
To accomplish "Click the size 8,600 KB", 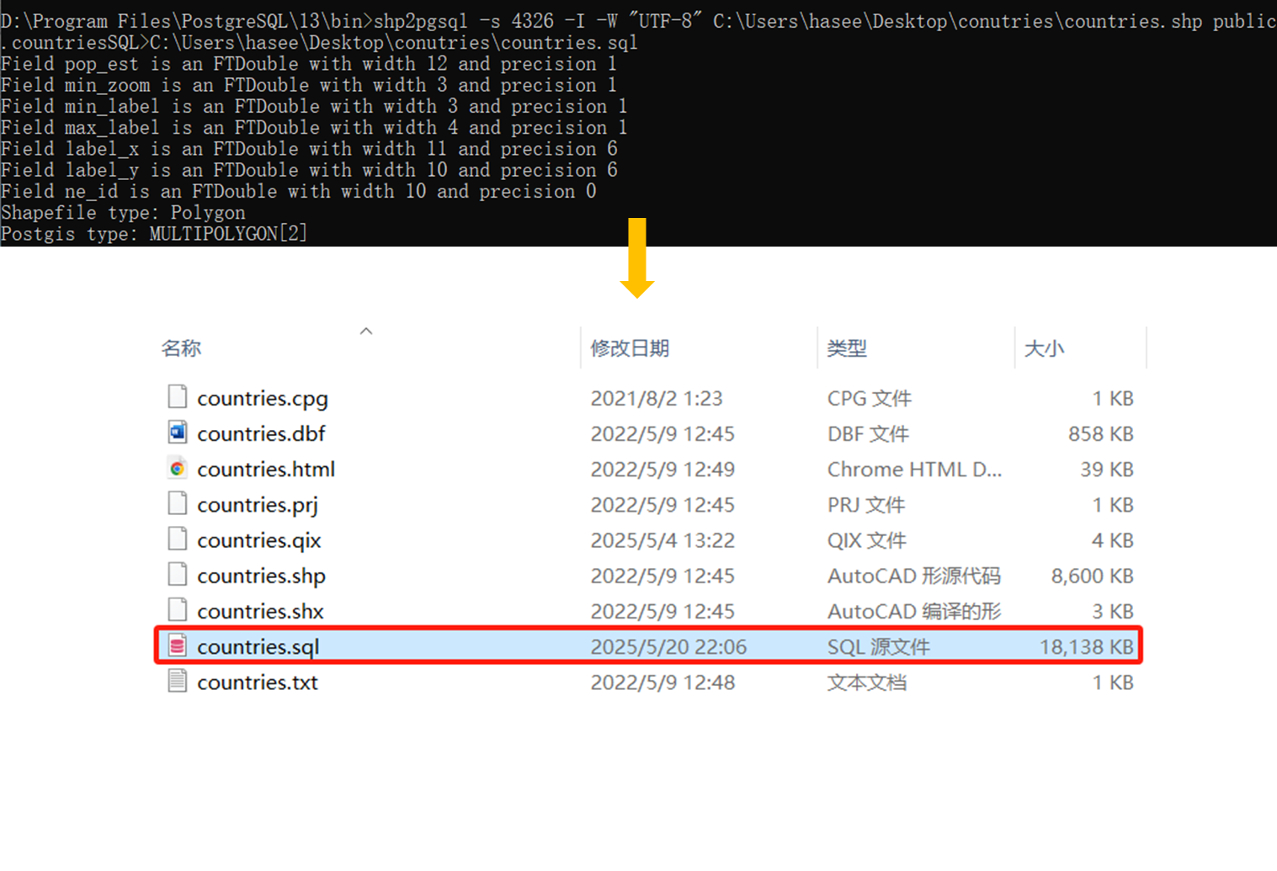I will click(x=1093, y=576).
